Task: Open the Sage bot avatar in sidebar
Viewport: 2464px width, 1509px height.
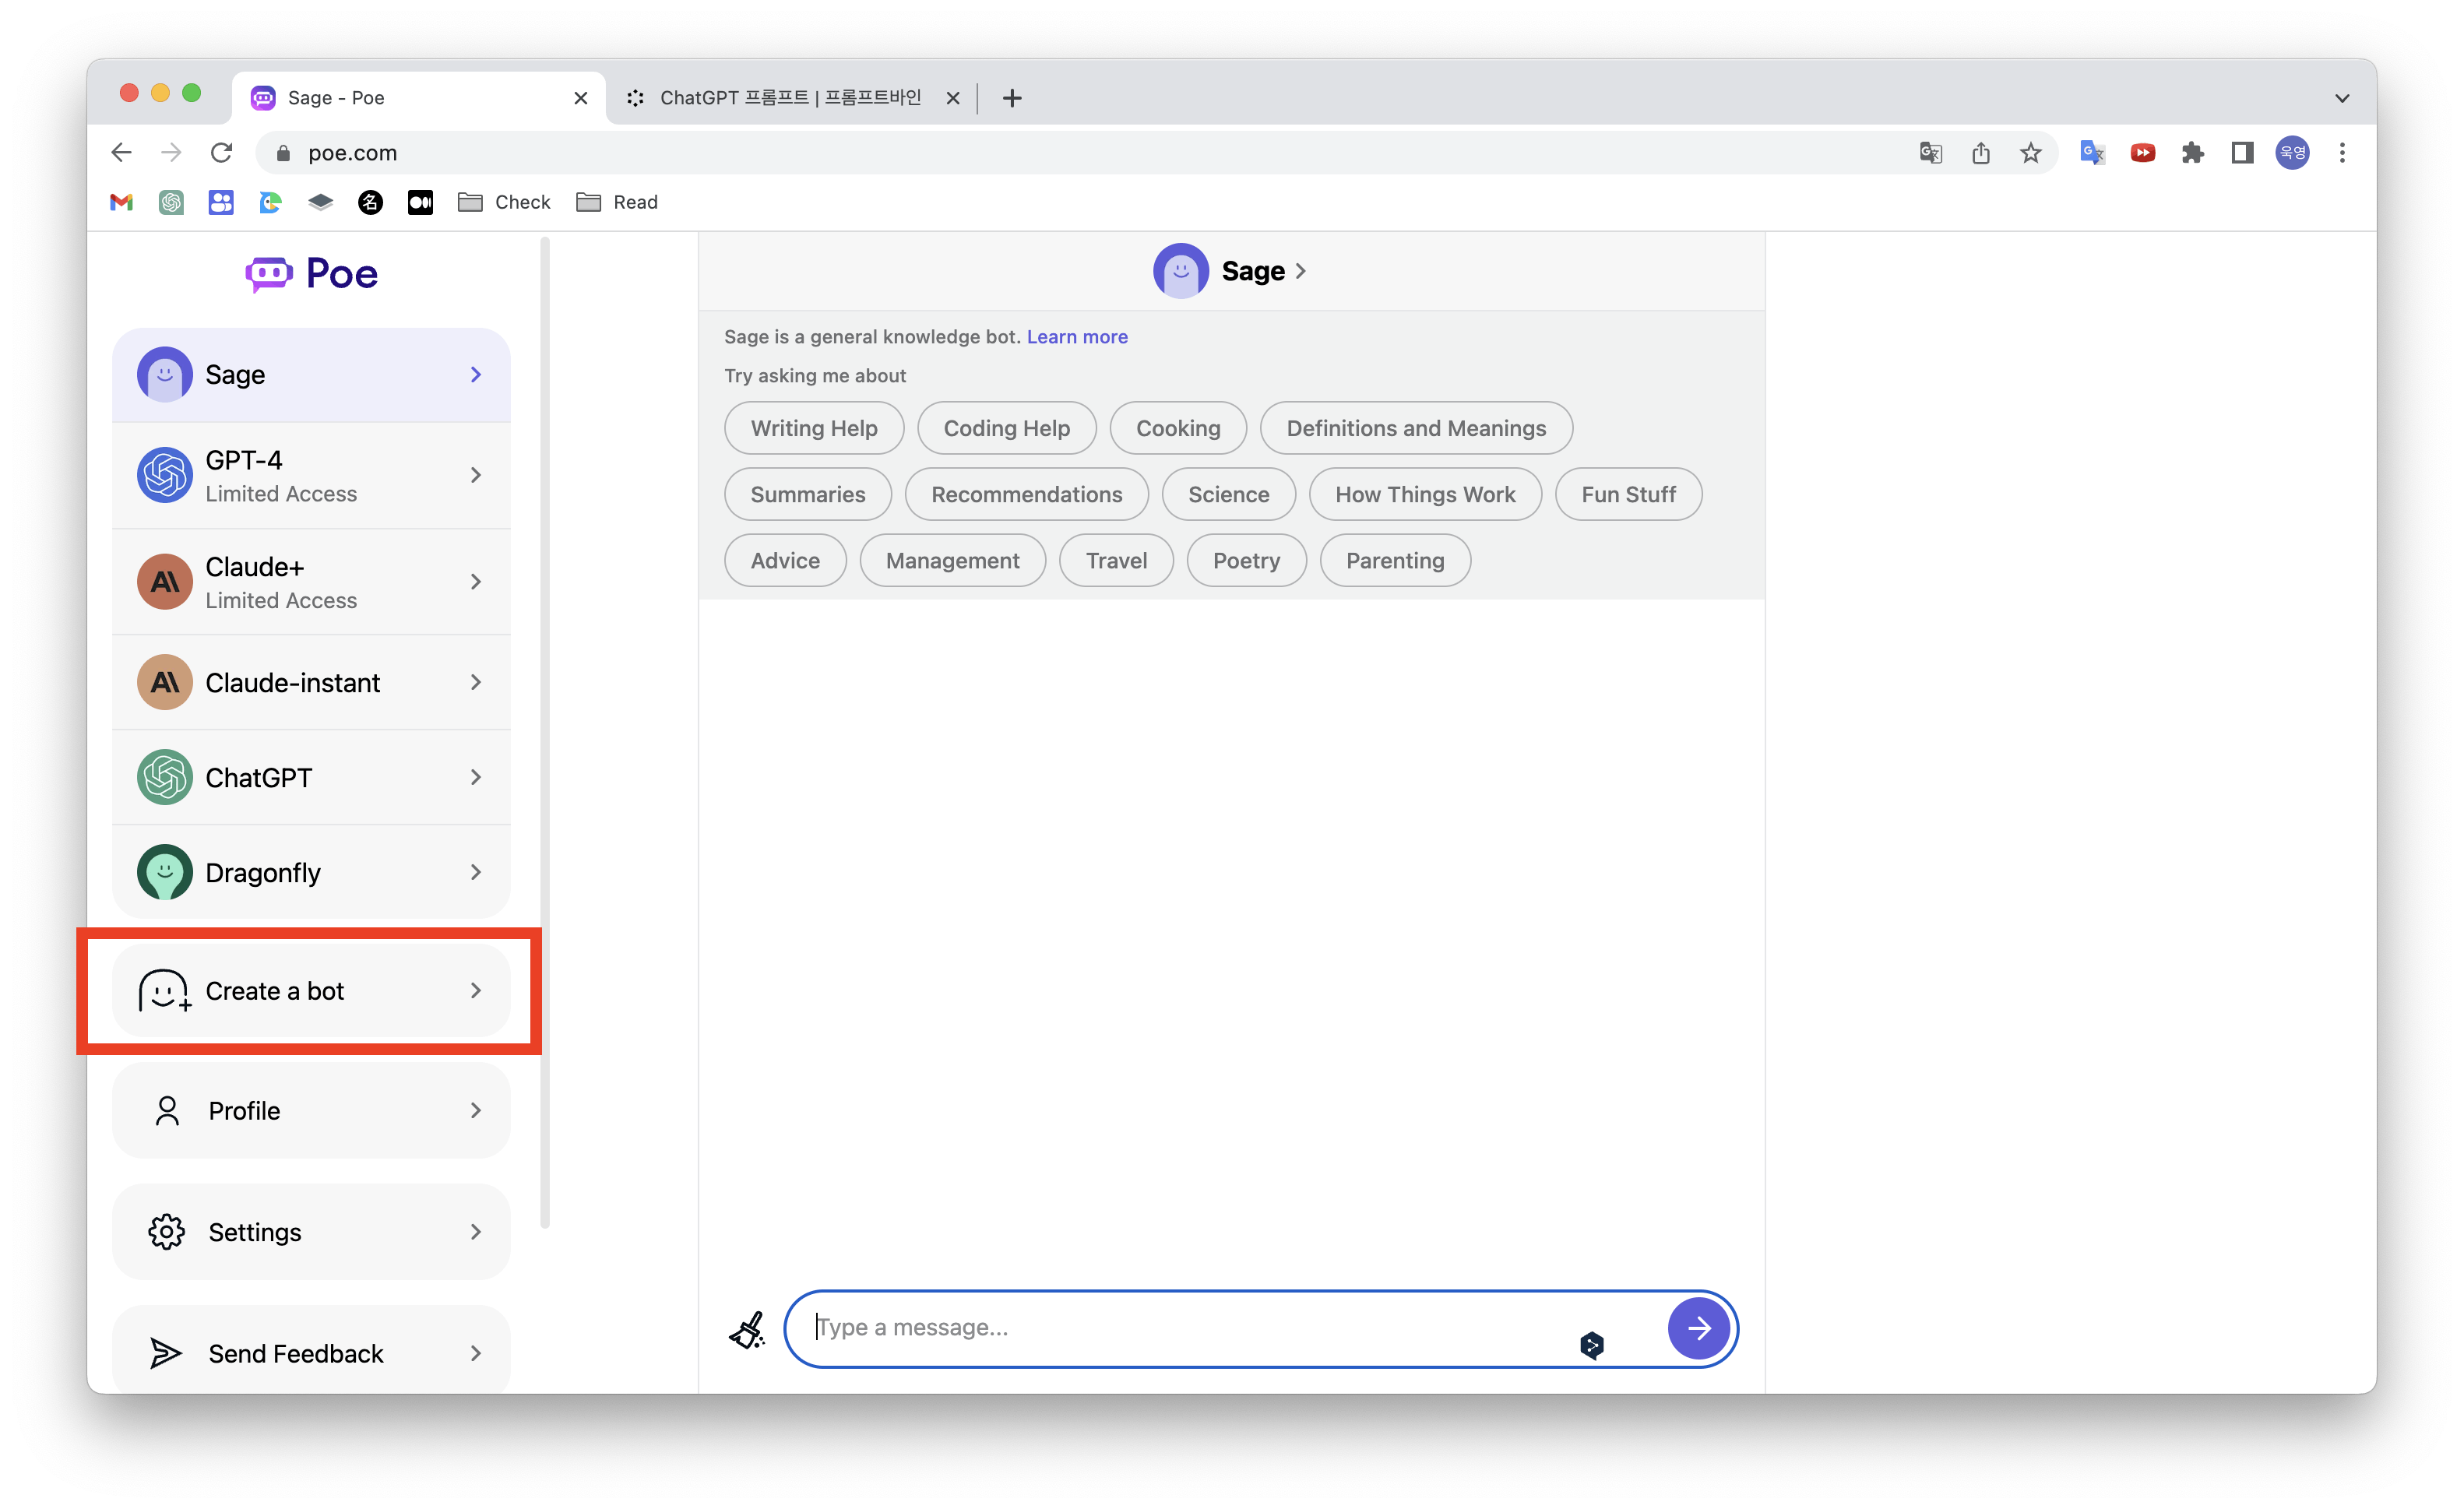Action: coord(164,374)
